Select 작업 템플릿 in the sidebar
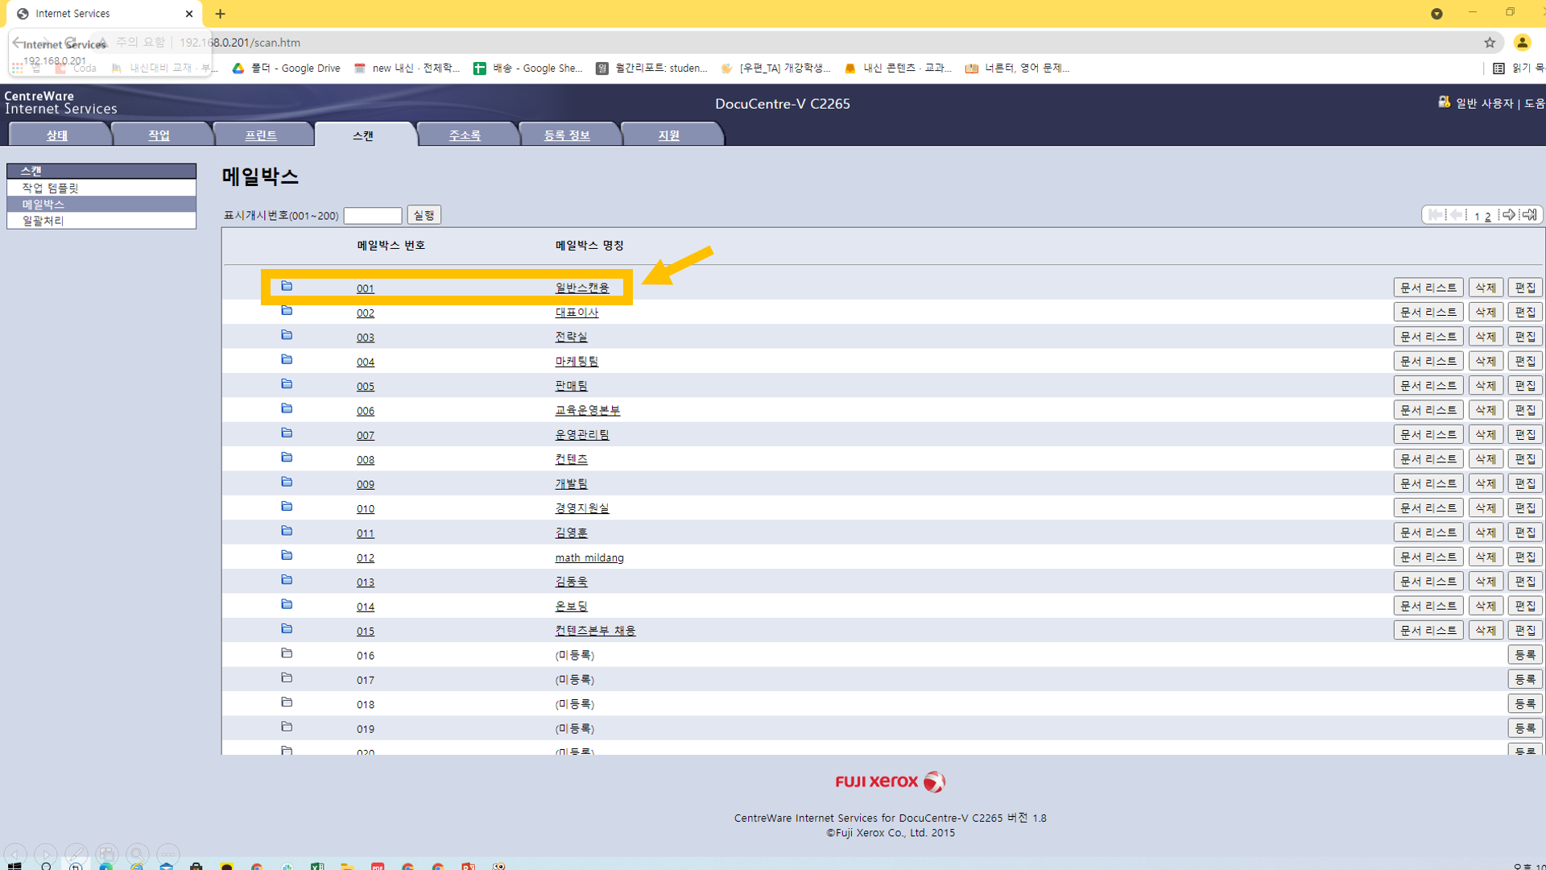This screenshot has width=1546, height=870. 50,188
